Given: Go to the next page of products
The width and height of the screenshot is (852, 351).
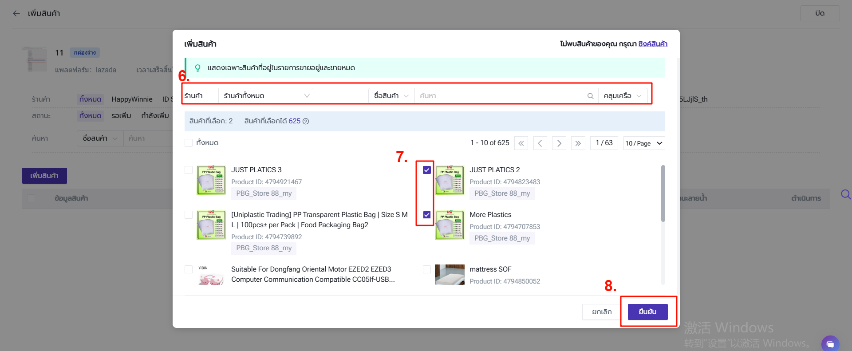Looking at the screenshot, I should click(559, 143).
